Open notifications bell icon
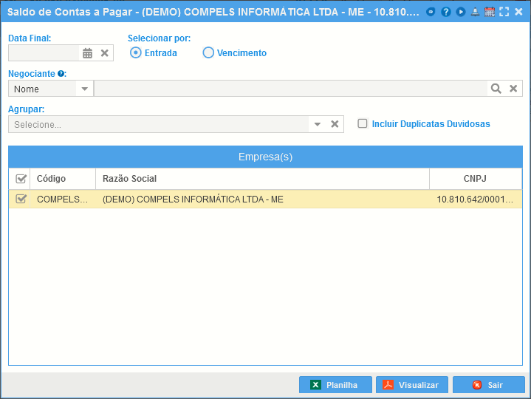 (475, 13)
